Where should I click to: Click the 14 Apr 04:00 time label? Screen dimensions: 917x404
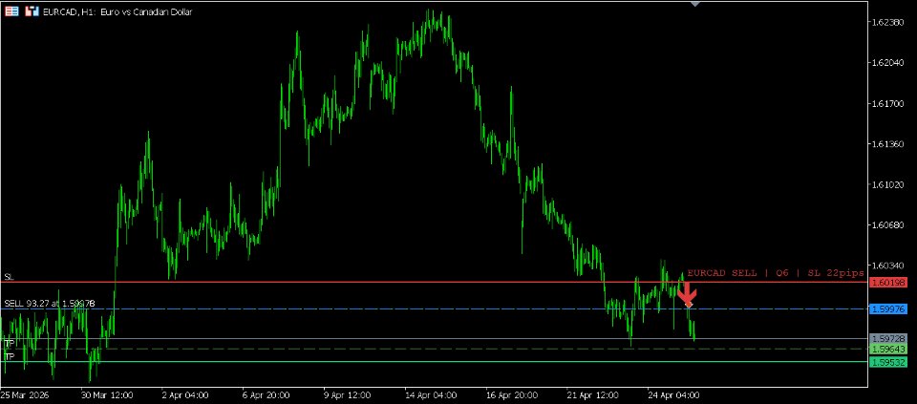point(431,394)
